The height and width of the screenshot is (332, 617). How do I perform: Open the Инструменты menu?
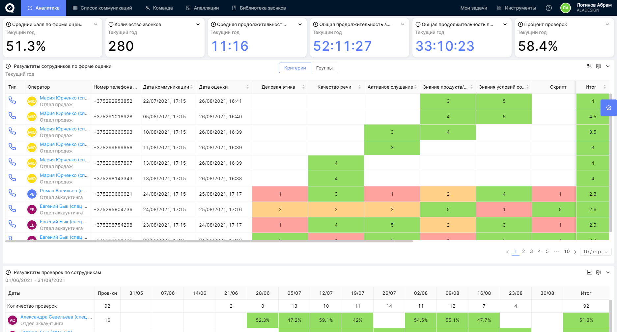tap(517, 8)
